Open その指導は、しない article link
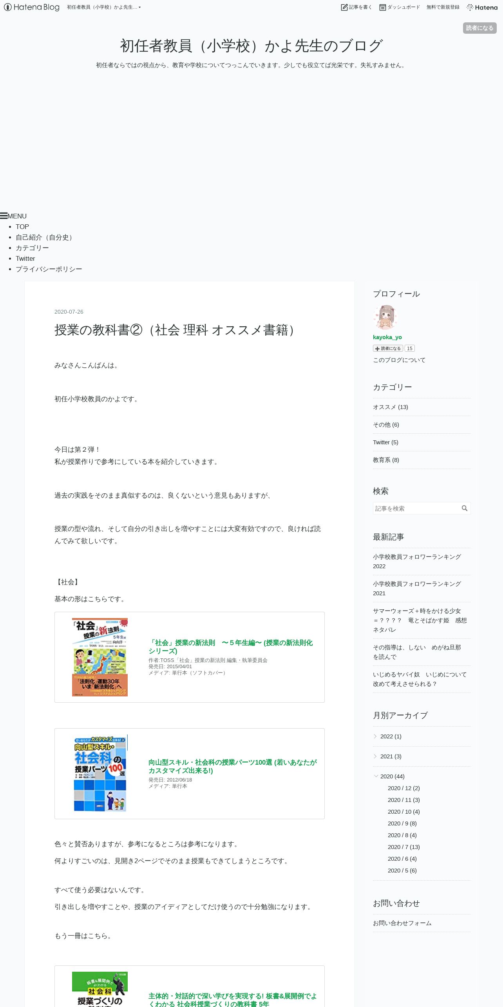The height and width of the screenshot is (1007, 503). point(417,652)
